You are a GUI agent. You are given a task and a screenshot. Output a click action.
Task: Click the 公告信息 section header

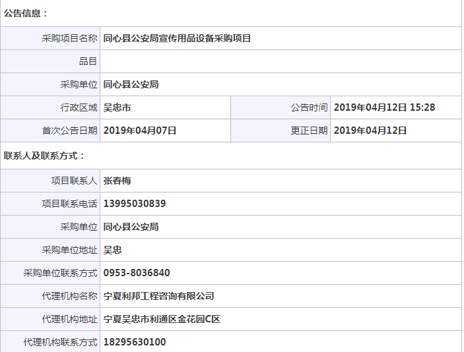pyautogui.click(x=26, y=13)
